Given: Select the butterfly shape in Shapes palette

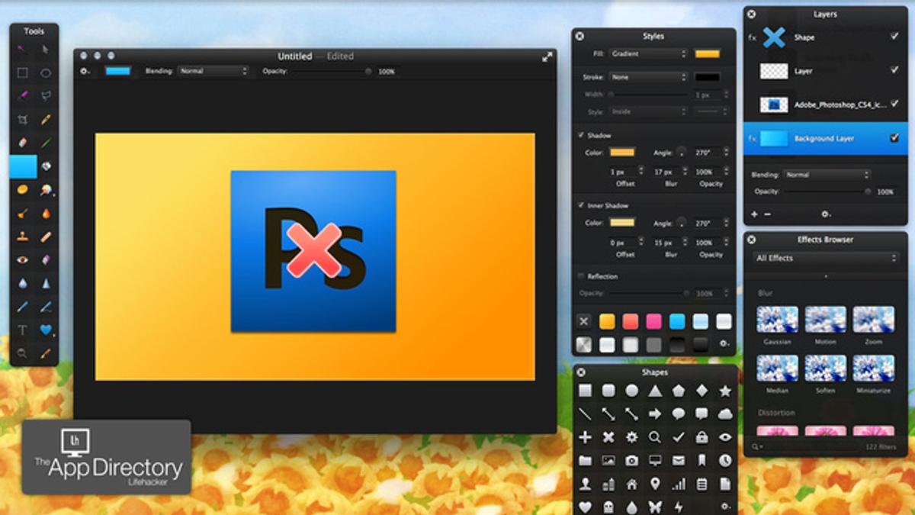Looking at the screenshot, I should click(654, 507).
